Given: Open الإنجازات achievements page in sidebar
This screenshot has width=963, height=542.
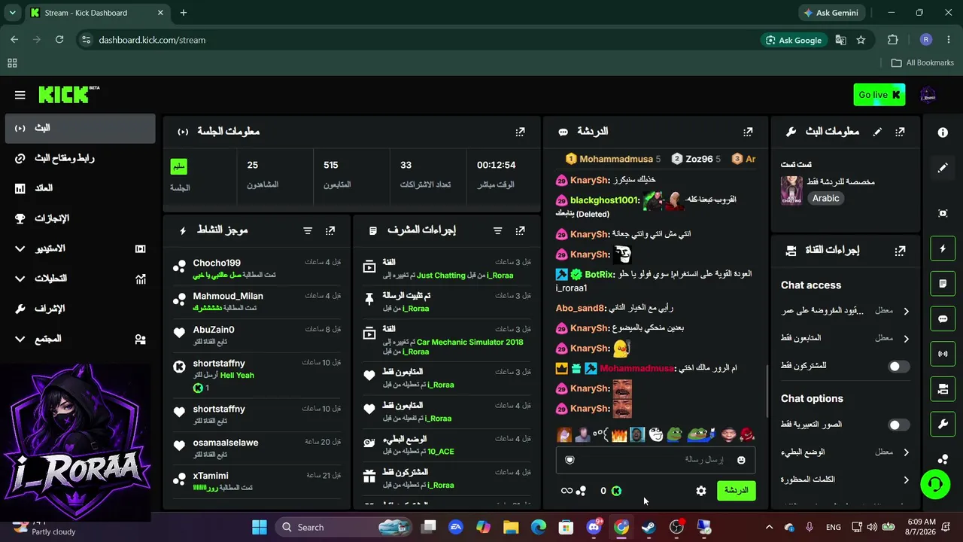Looking at the screenshot, I should tap(80, 218).
